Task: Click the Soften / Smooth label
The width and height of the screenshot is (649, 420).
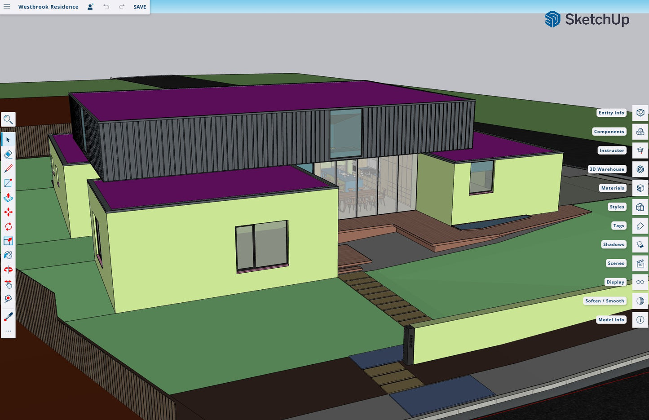Action: tap(605, 301)
